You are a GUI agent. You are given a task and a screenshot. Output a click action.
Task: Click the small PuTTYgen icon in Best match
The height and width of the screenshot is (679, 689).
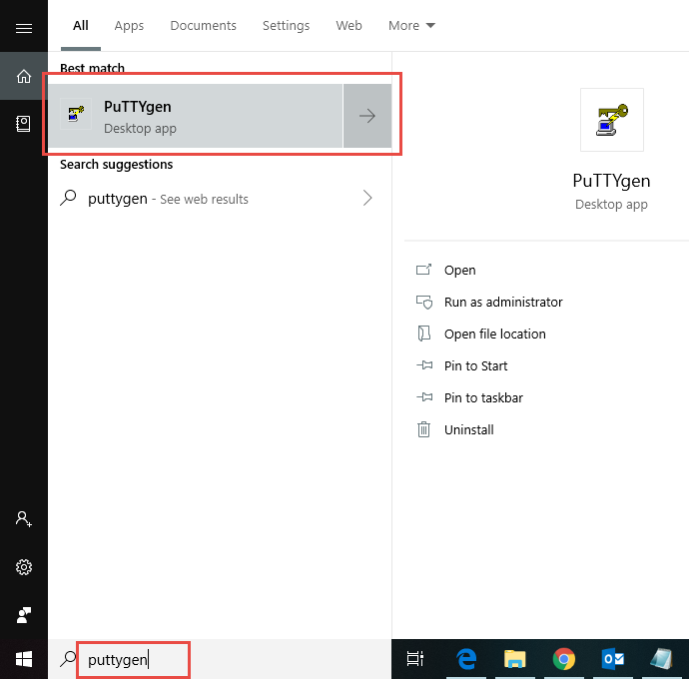[76, 114]
